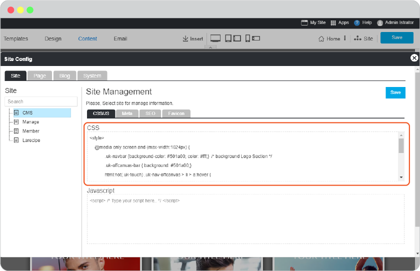Select CMS in the site tree
The image size is (420, 271).
(42, 112)
